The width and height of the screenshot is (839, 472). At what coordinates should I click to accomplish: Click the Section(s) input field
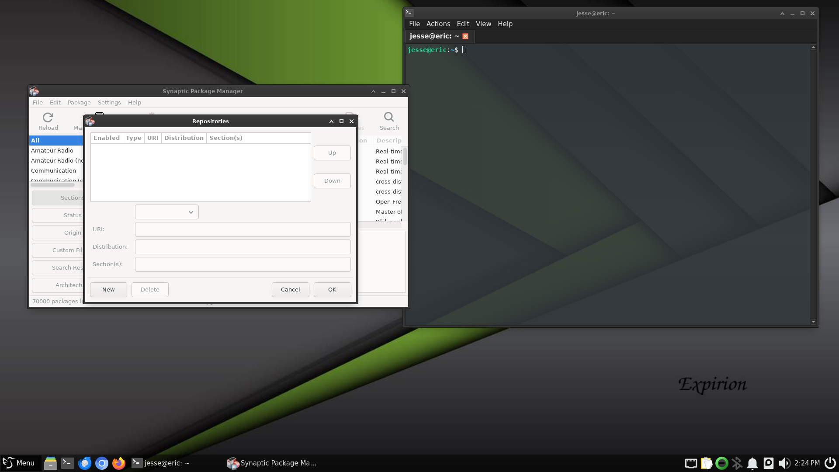pos(243,264)
